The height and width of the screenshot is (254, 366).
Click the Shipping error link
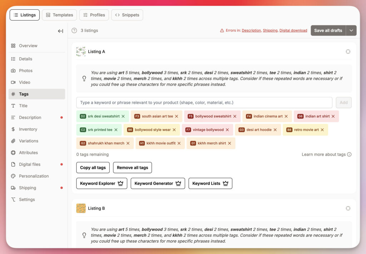(x=270, y=31)
